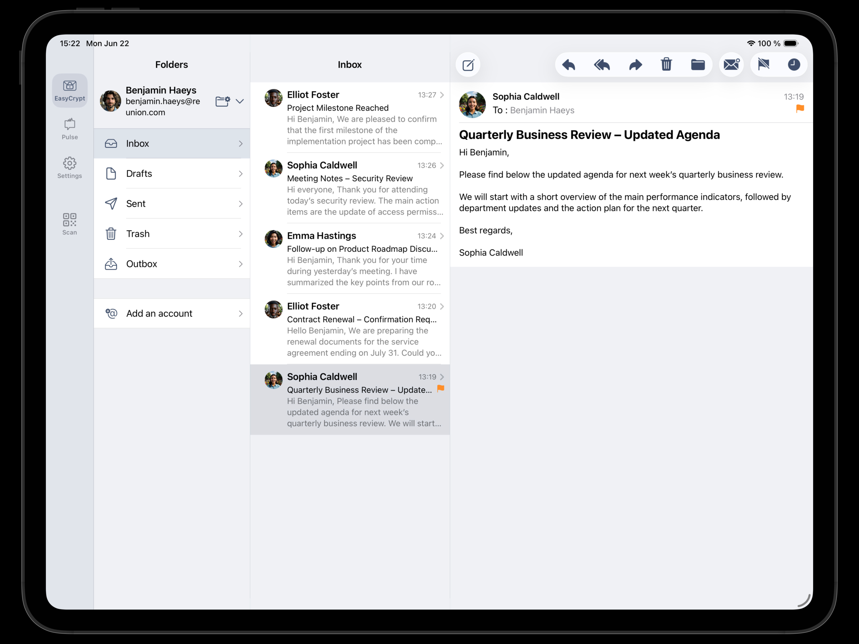
Task: Select the Inbox folder
Action: tap(172, 144)
